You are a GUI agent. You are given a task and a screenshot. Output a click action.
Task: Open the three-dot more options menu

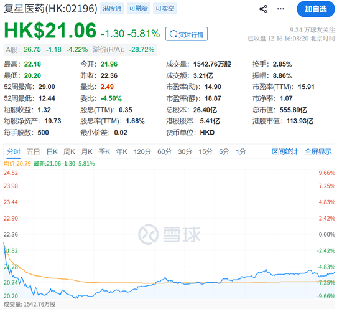tap(280, 9)
